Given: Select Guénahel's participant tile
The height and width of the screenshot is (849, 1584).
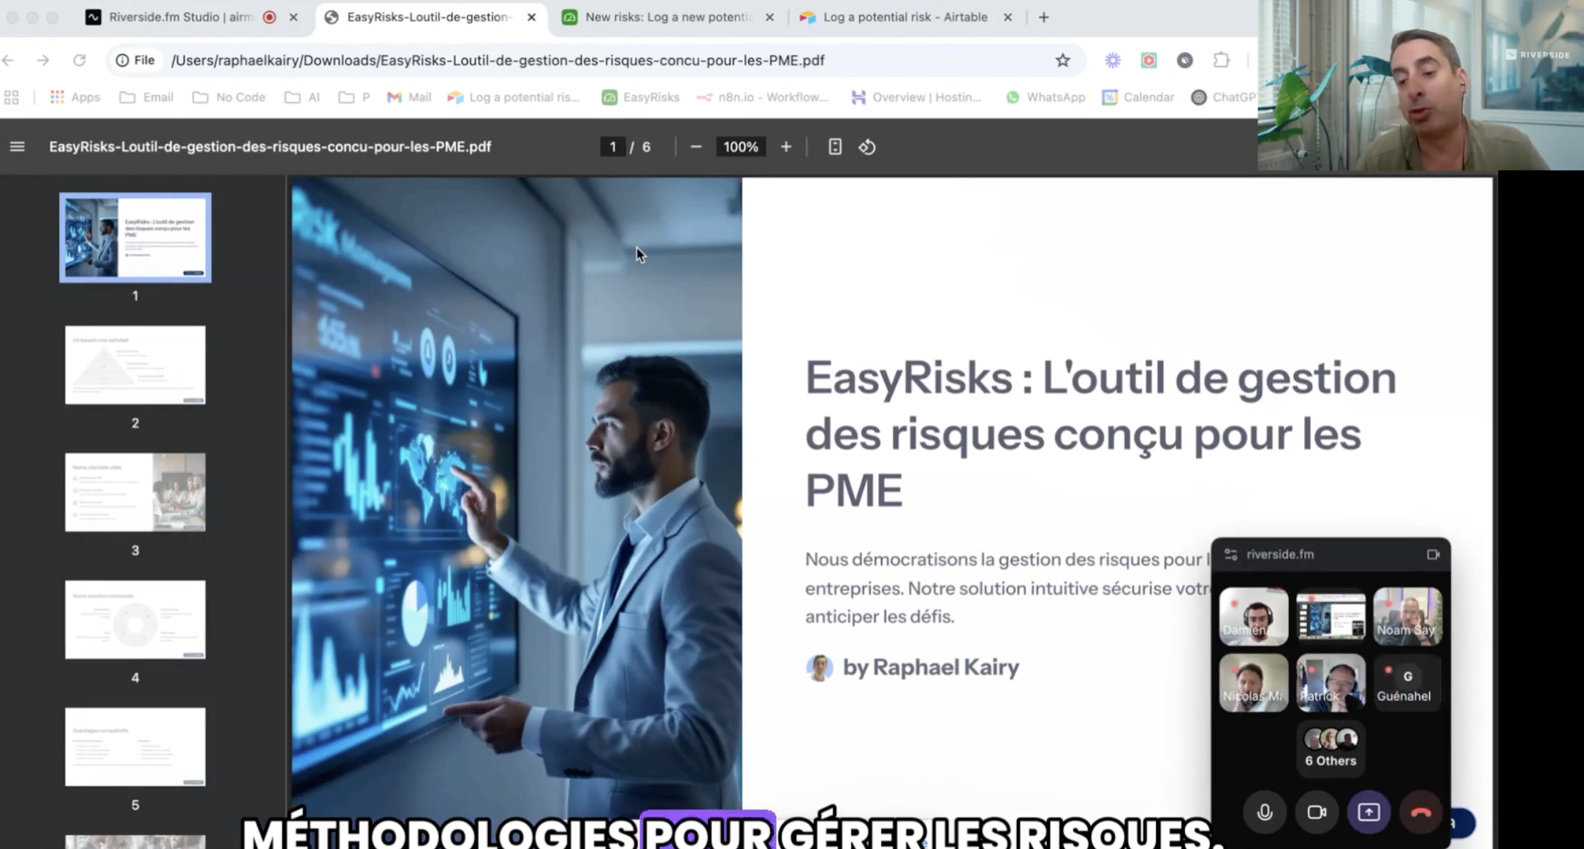Looking at the screenshot, I should (x=1408, y=682).
